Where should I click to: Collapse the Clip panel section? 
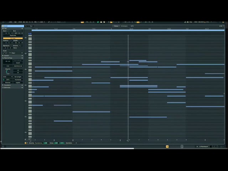click(x=22, y=28)
